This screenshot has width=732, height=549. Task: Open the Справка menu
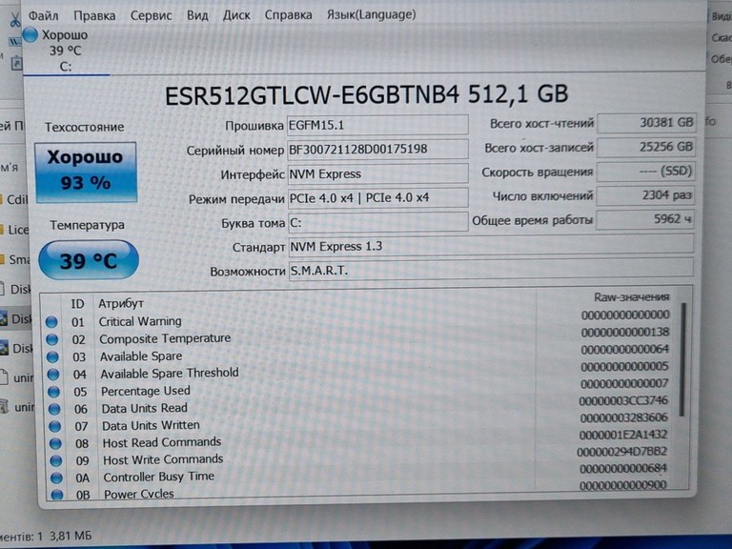click(288, 15)
